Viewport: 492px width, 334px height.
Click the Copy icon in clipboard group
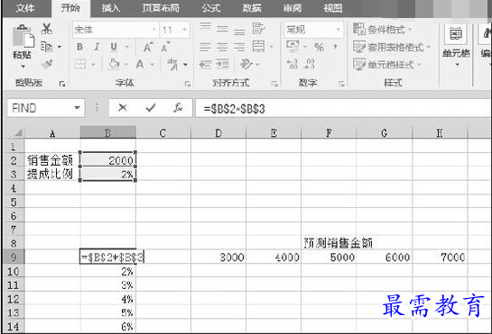tap(46, 47)
